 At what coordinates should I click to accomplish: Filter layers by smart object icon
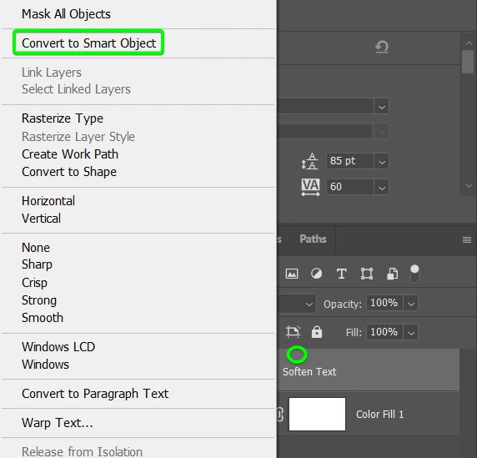(392, 274)
